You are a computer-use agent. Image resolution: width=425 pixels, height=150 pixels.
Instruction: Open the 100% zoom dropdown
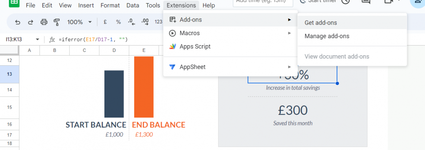tap(79, 22)
